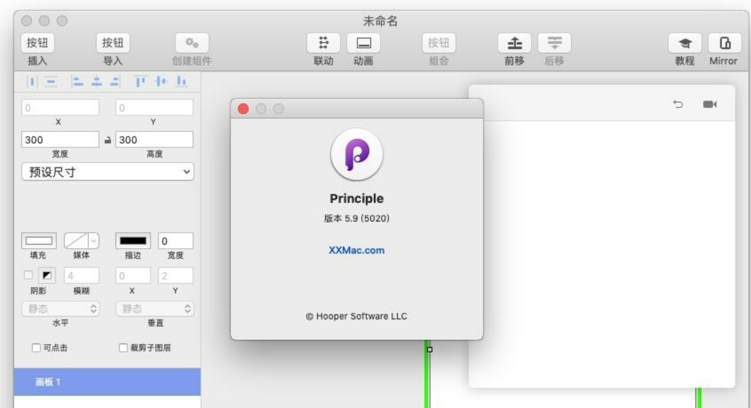Open the shadow color swatch

47,275
